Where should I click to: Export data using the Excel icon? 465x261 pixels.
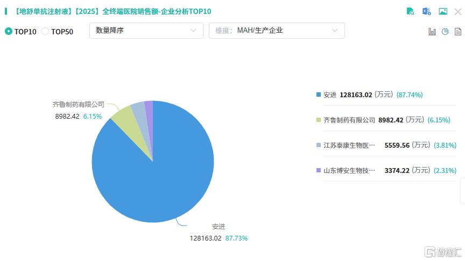426,11
